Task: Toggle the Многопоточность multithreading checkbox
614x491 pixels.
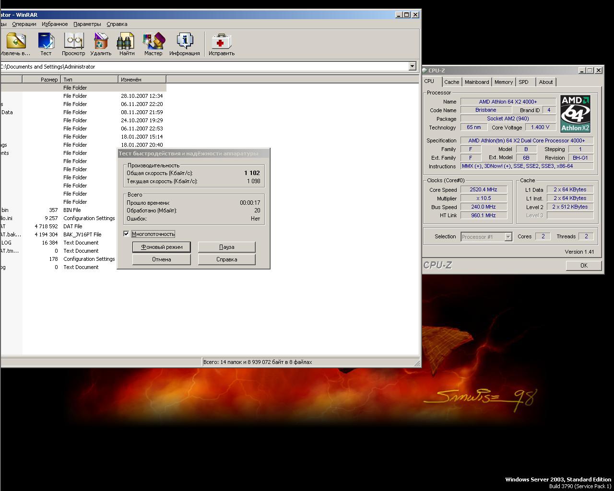Action: (x=126, y=234)
